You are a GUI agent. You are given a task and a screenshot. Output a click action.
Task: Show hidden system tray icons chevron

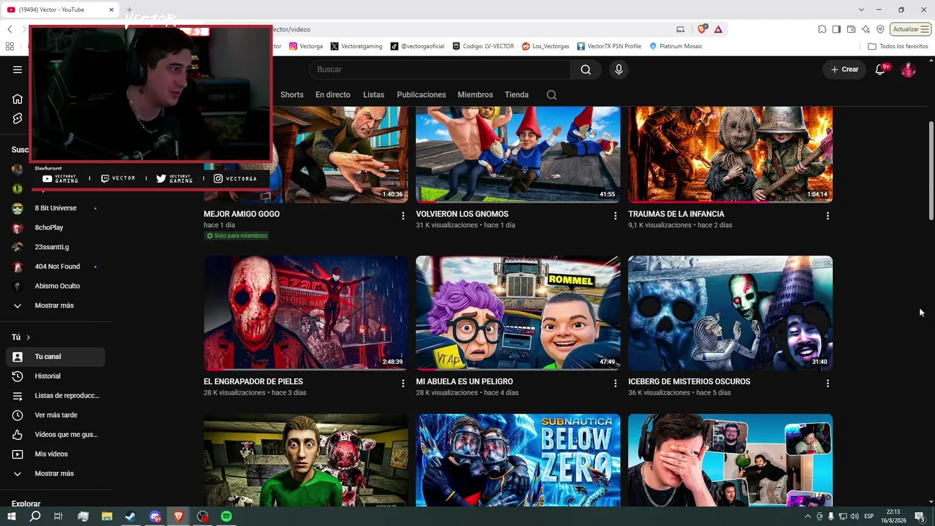tap(808, 517)
